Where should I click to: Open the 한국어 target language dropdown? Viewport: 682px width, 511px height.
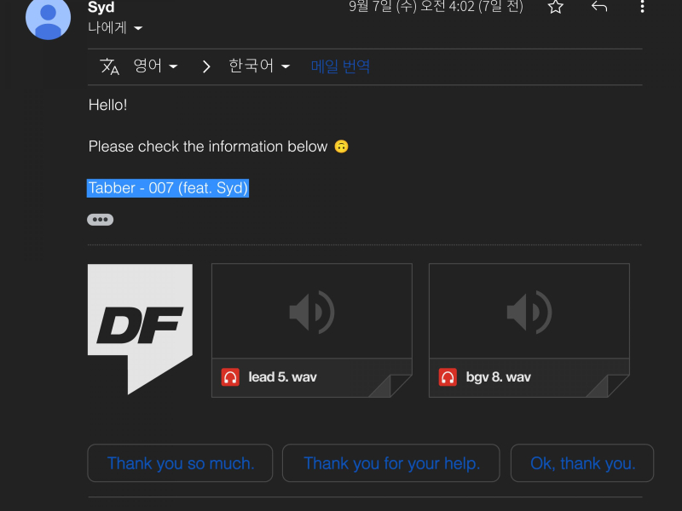pos(259,66)
